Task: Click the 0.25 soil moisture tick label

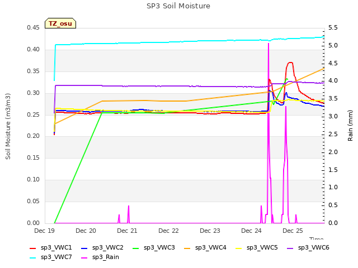Action: coord(33,114)
